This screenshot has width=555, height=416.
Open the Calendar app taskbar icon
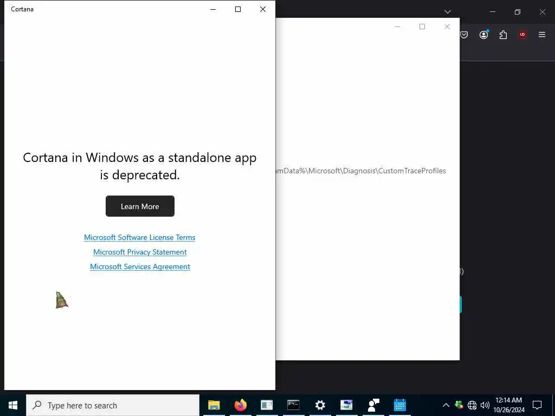click(399, 405)
